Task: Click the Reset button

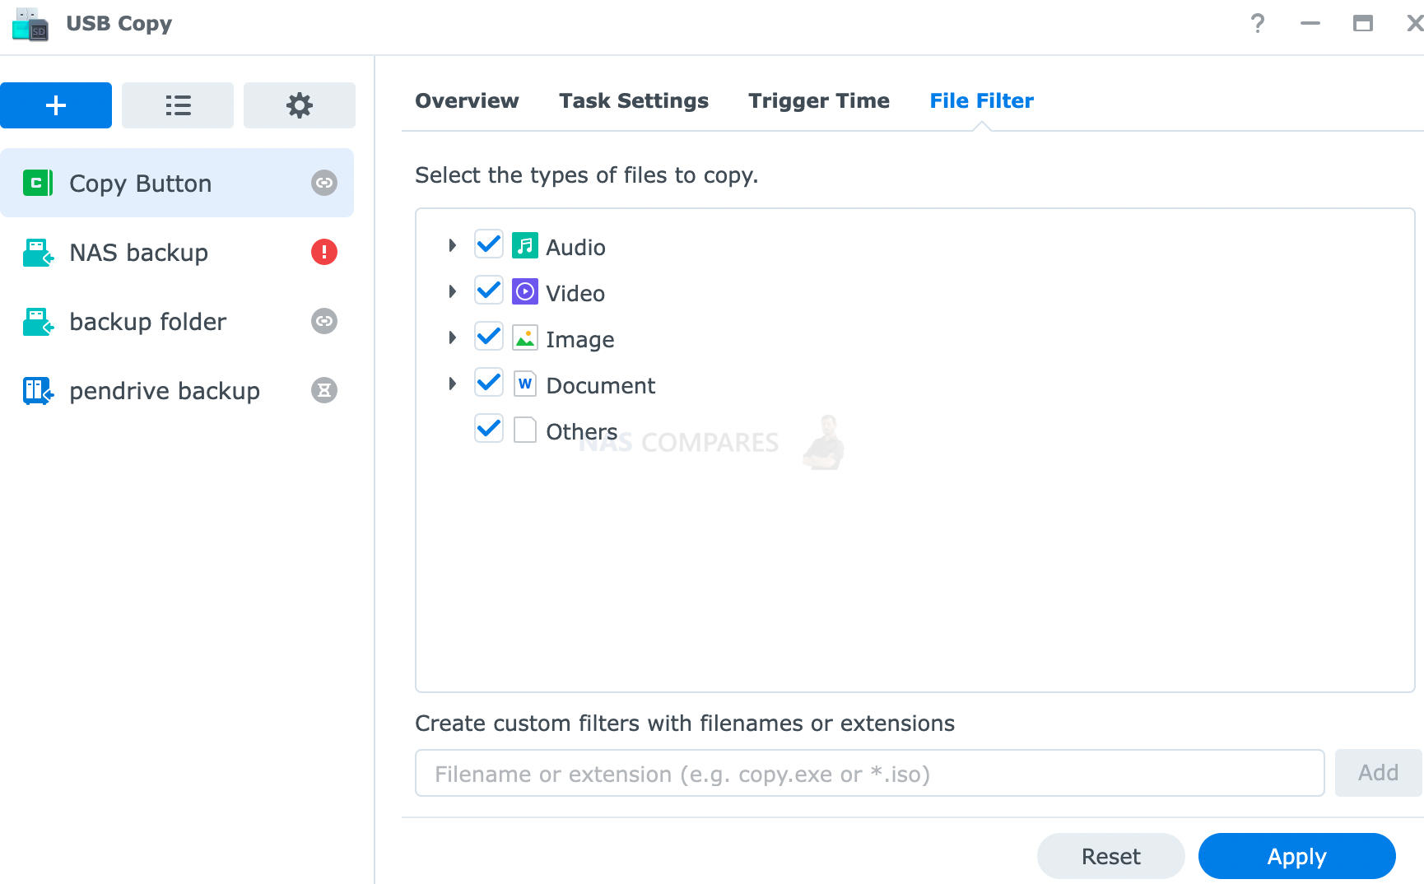Action: tap(1111, 856)
